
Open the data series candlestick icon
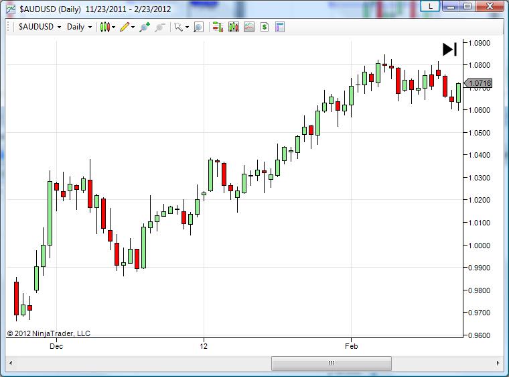click(x=233, y=27)
